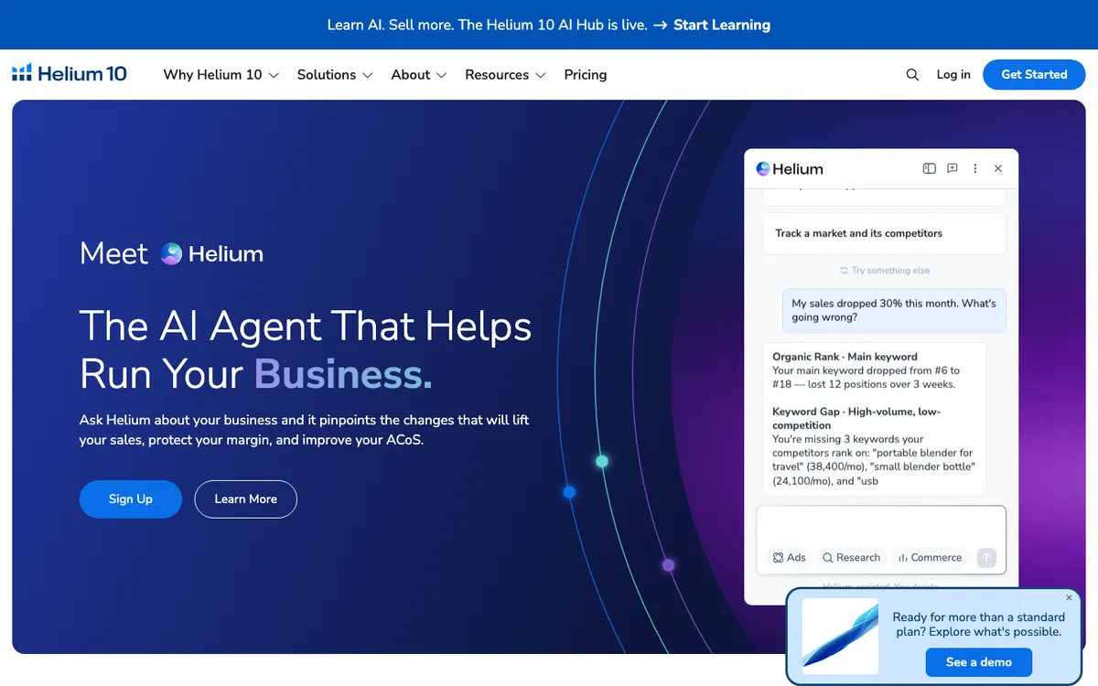Follow the Start Learning banner link
The height and width of the screenshot is (686, 1098).
pyautogui.click(x=722, y=25)
